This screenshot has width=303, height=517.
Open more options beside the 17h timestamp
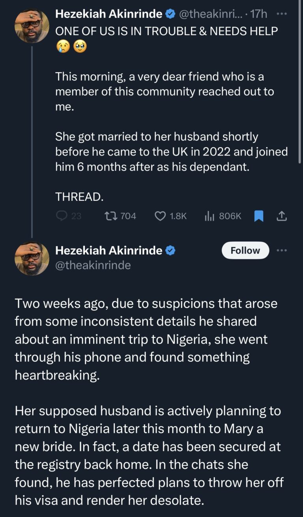[x=282, y=13]
